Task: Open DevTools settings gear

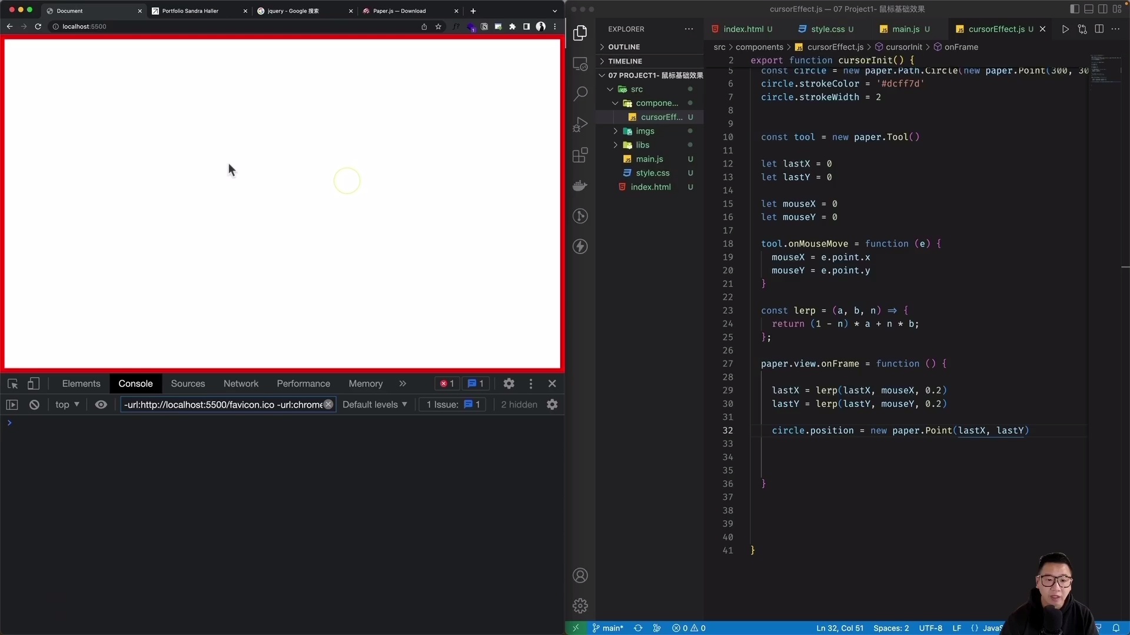Action: [508, 383]
